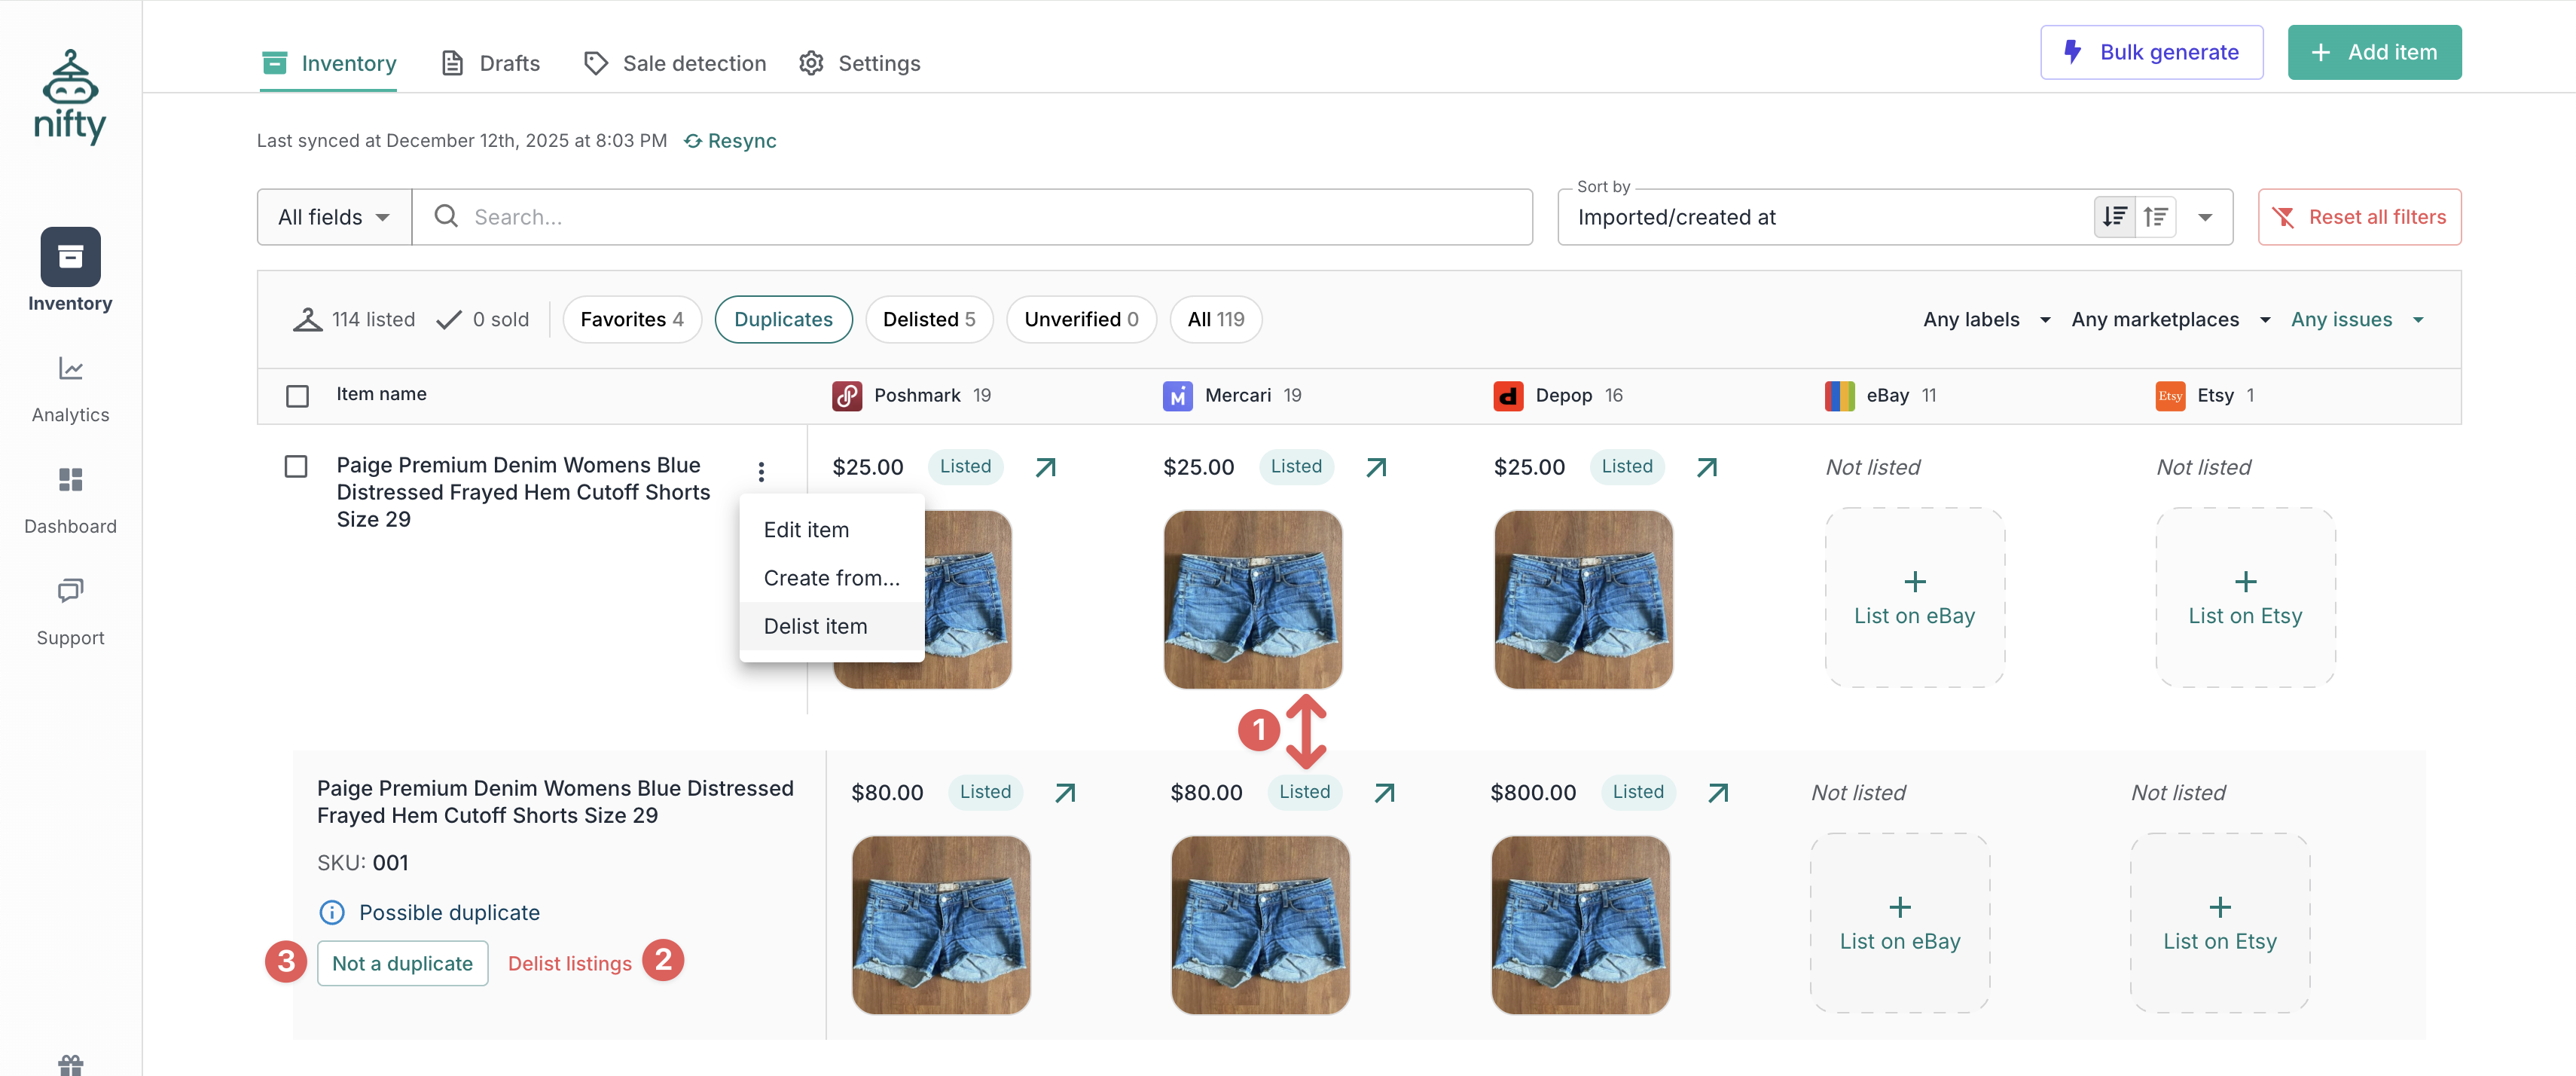Choose Delist item from context menu
Image resolution: width=2576 pixels, height=1076 pixels.
point(815,627)
